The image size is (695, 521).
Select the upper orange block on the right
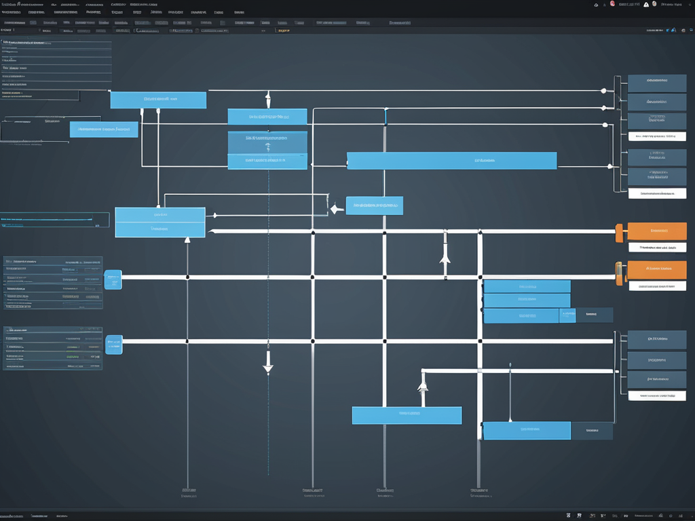(657, 231)
